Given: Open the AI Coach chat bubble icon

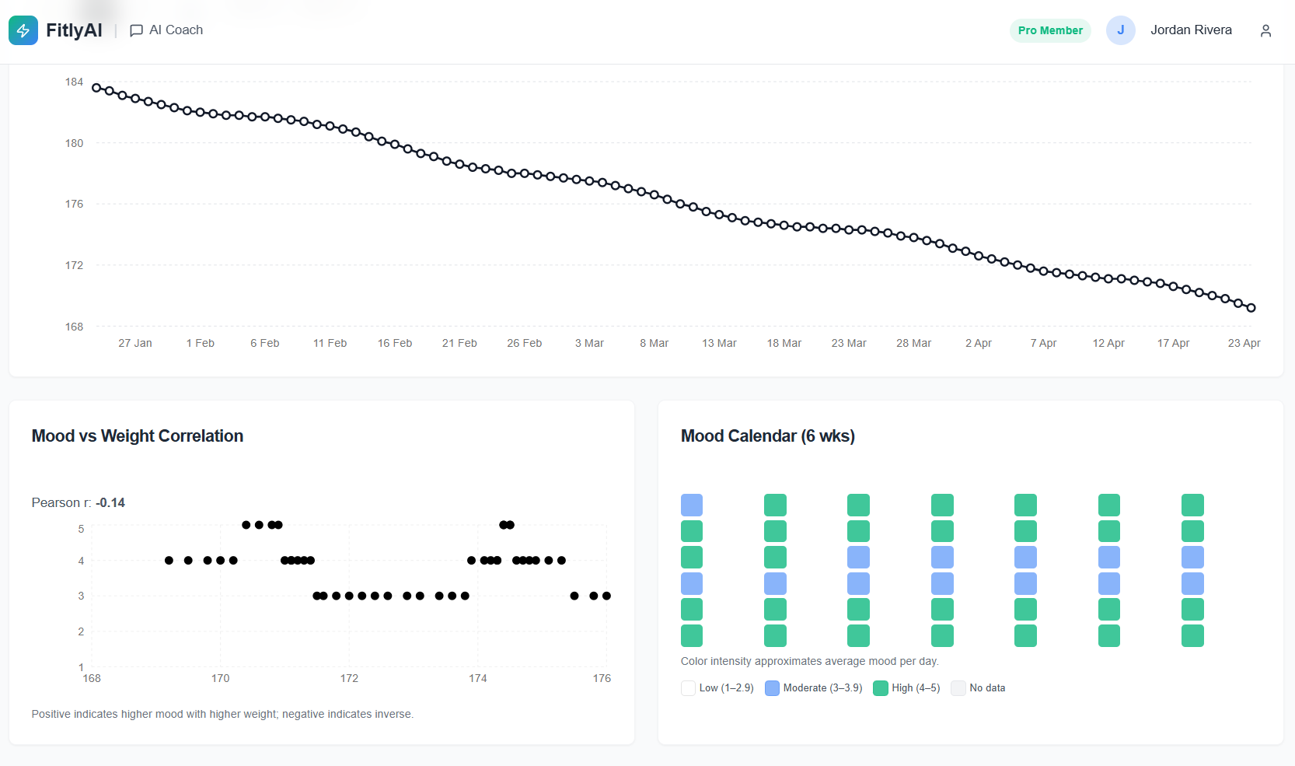Looking at the screenshot, I should pyautogui.click(x=136, y=30).
